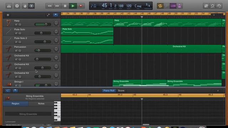
Task: Toggle the Editors scissors button
Action: point(31,6)
